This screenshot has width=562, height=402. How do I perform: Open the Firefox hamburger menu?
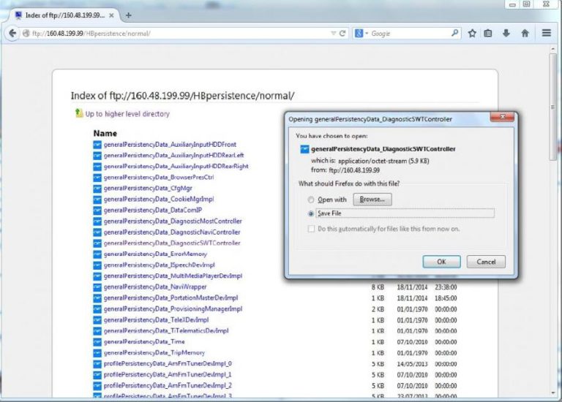pos(547,34)
